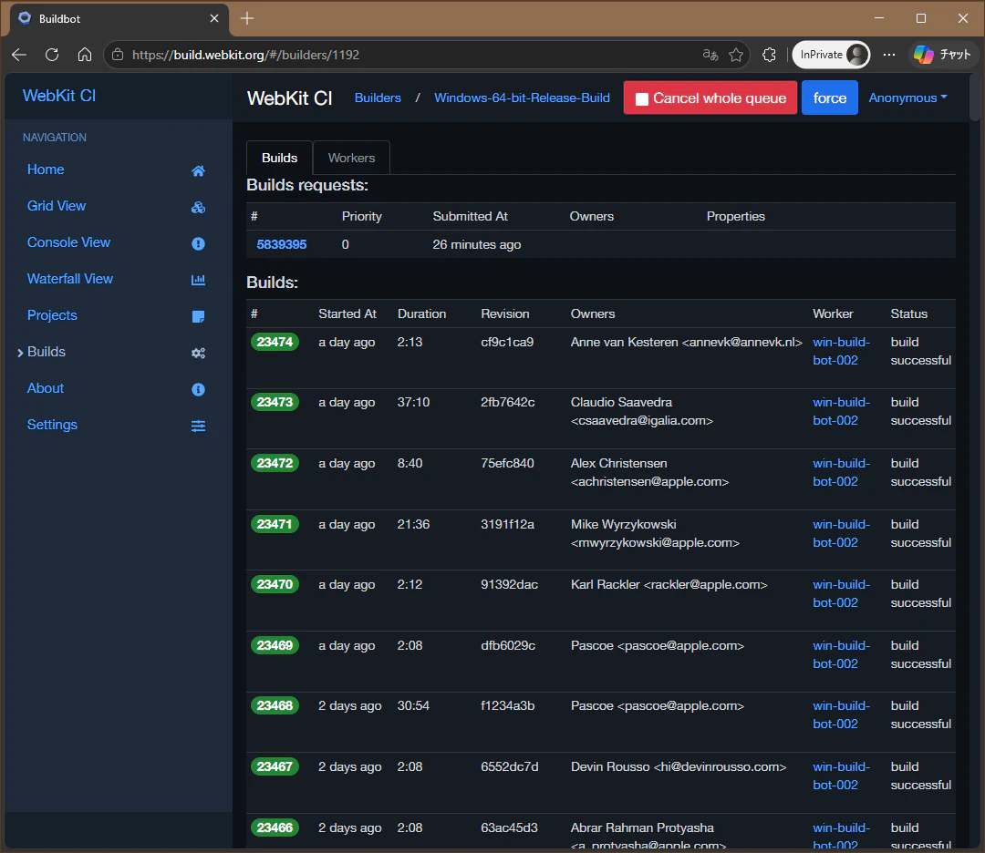
Task: Click Cancel whole queue button
Action: coord(710,98)
